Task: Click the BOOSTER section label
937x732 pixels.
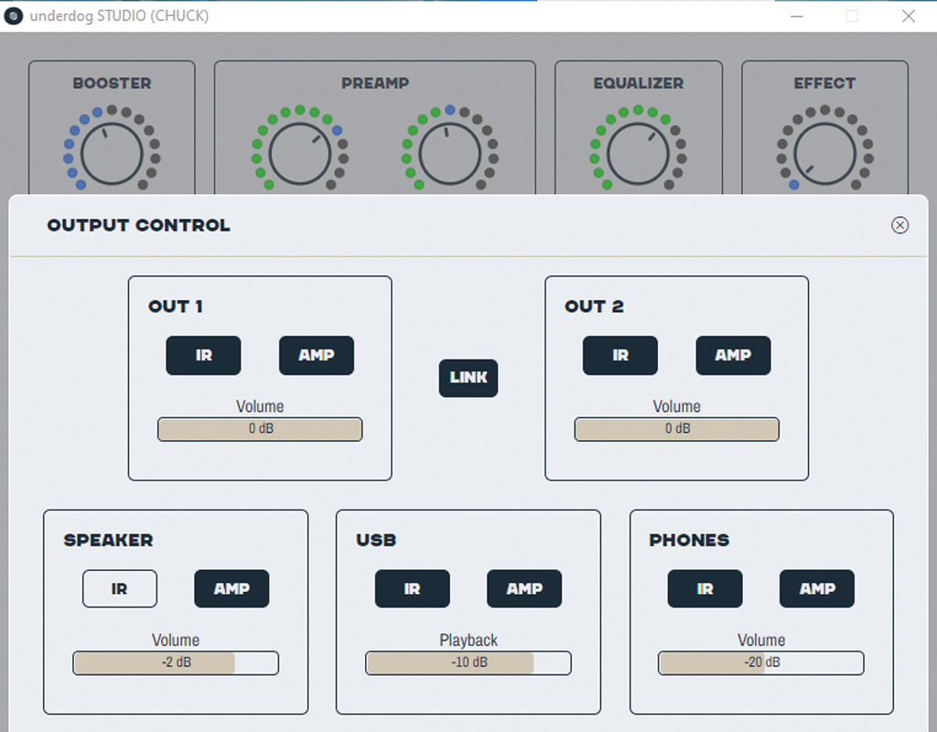Action: click(x=112, y=83)
